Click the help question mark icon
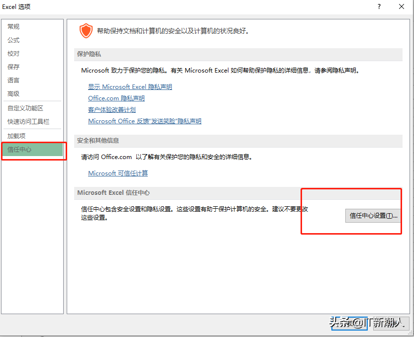The height and width of the screenshot is (337, 414). pyautogui.click(x=379, y=6)
